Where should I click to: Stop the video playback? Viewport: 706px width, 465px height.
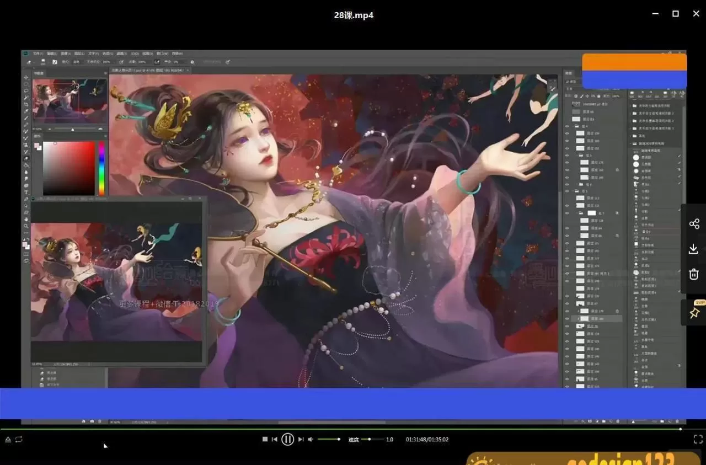(x=265, y=440)
